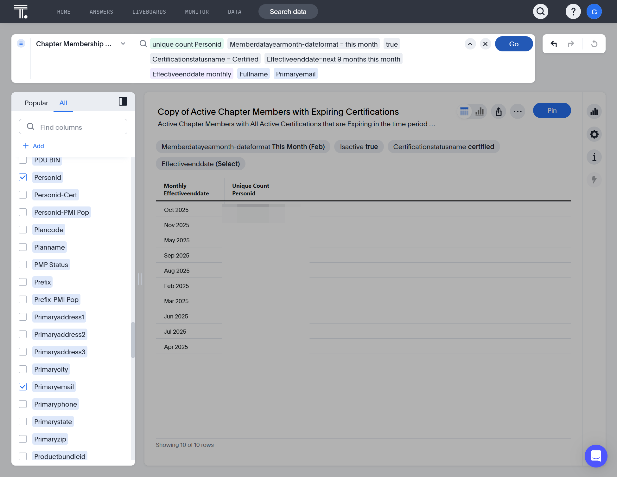Open the Memberdatayearmonth-dateformat filter chip

tap(243, 147)
